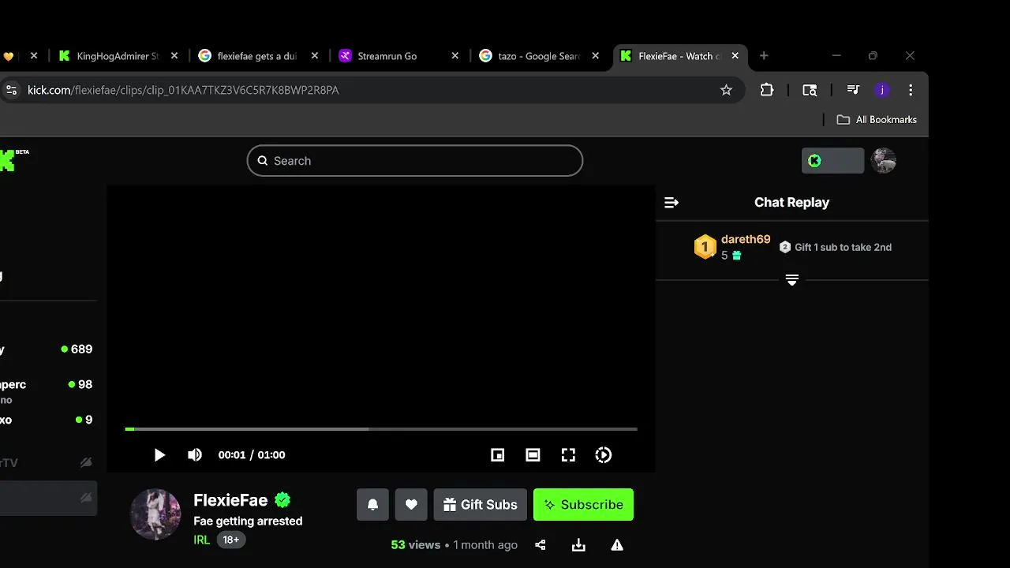Image resolution: width=1010 pixels, height=568 pixels.
Task: Bookmark page with star icon
Action: point(726,90)
